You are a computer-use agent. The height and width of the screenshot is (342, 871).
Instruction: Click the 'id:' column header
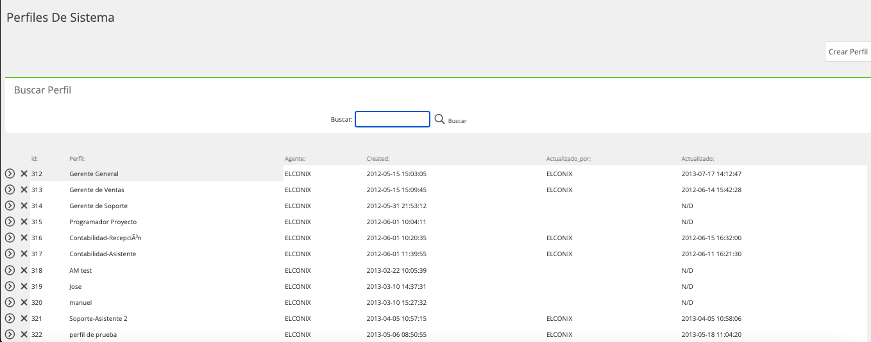pos(35,158)
